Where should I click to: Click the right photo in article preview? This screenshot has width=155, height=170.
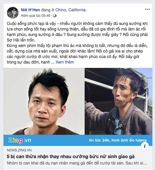pos(118,101)
